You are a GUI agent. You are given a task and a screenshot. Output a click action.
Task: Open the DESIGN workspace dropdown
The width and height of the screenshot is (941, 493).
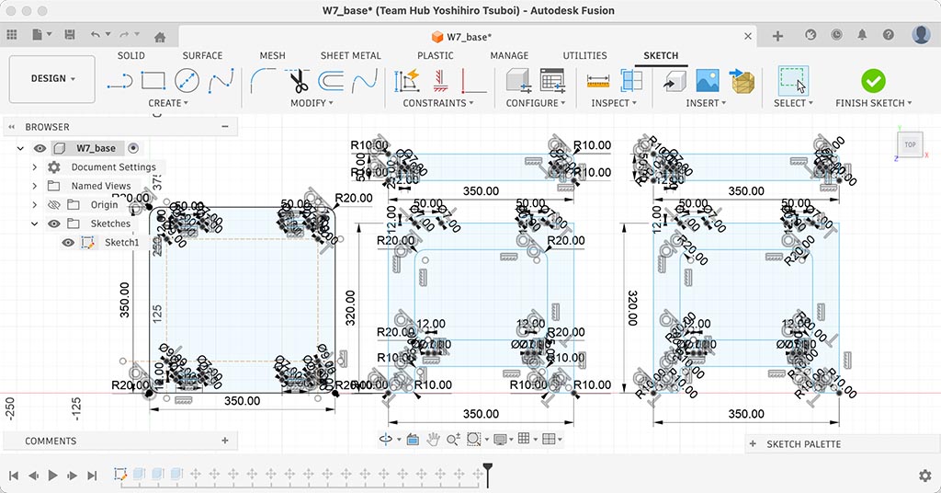coord(52,79)
